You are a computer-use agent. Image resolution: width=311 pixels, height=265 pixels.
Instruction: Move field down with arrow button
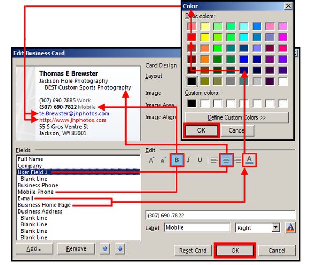[120, 248]
